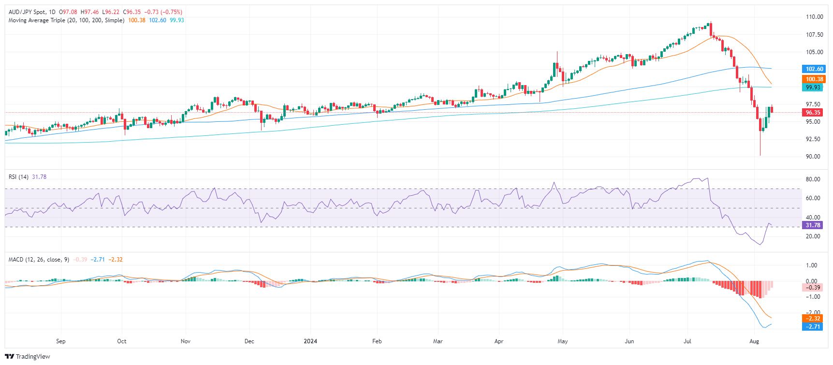Screen dimensions: 833x365
Task: Click the orange −2.32 MACD axis tag
Action: click(x=812, y=319)
